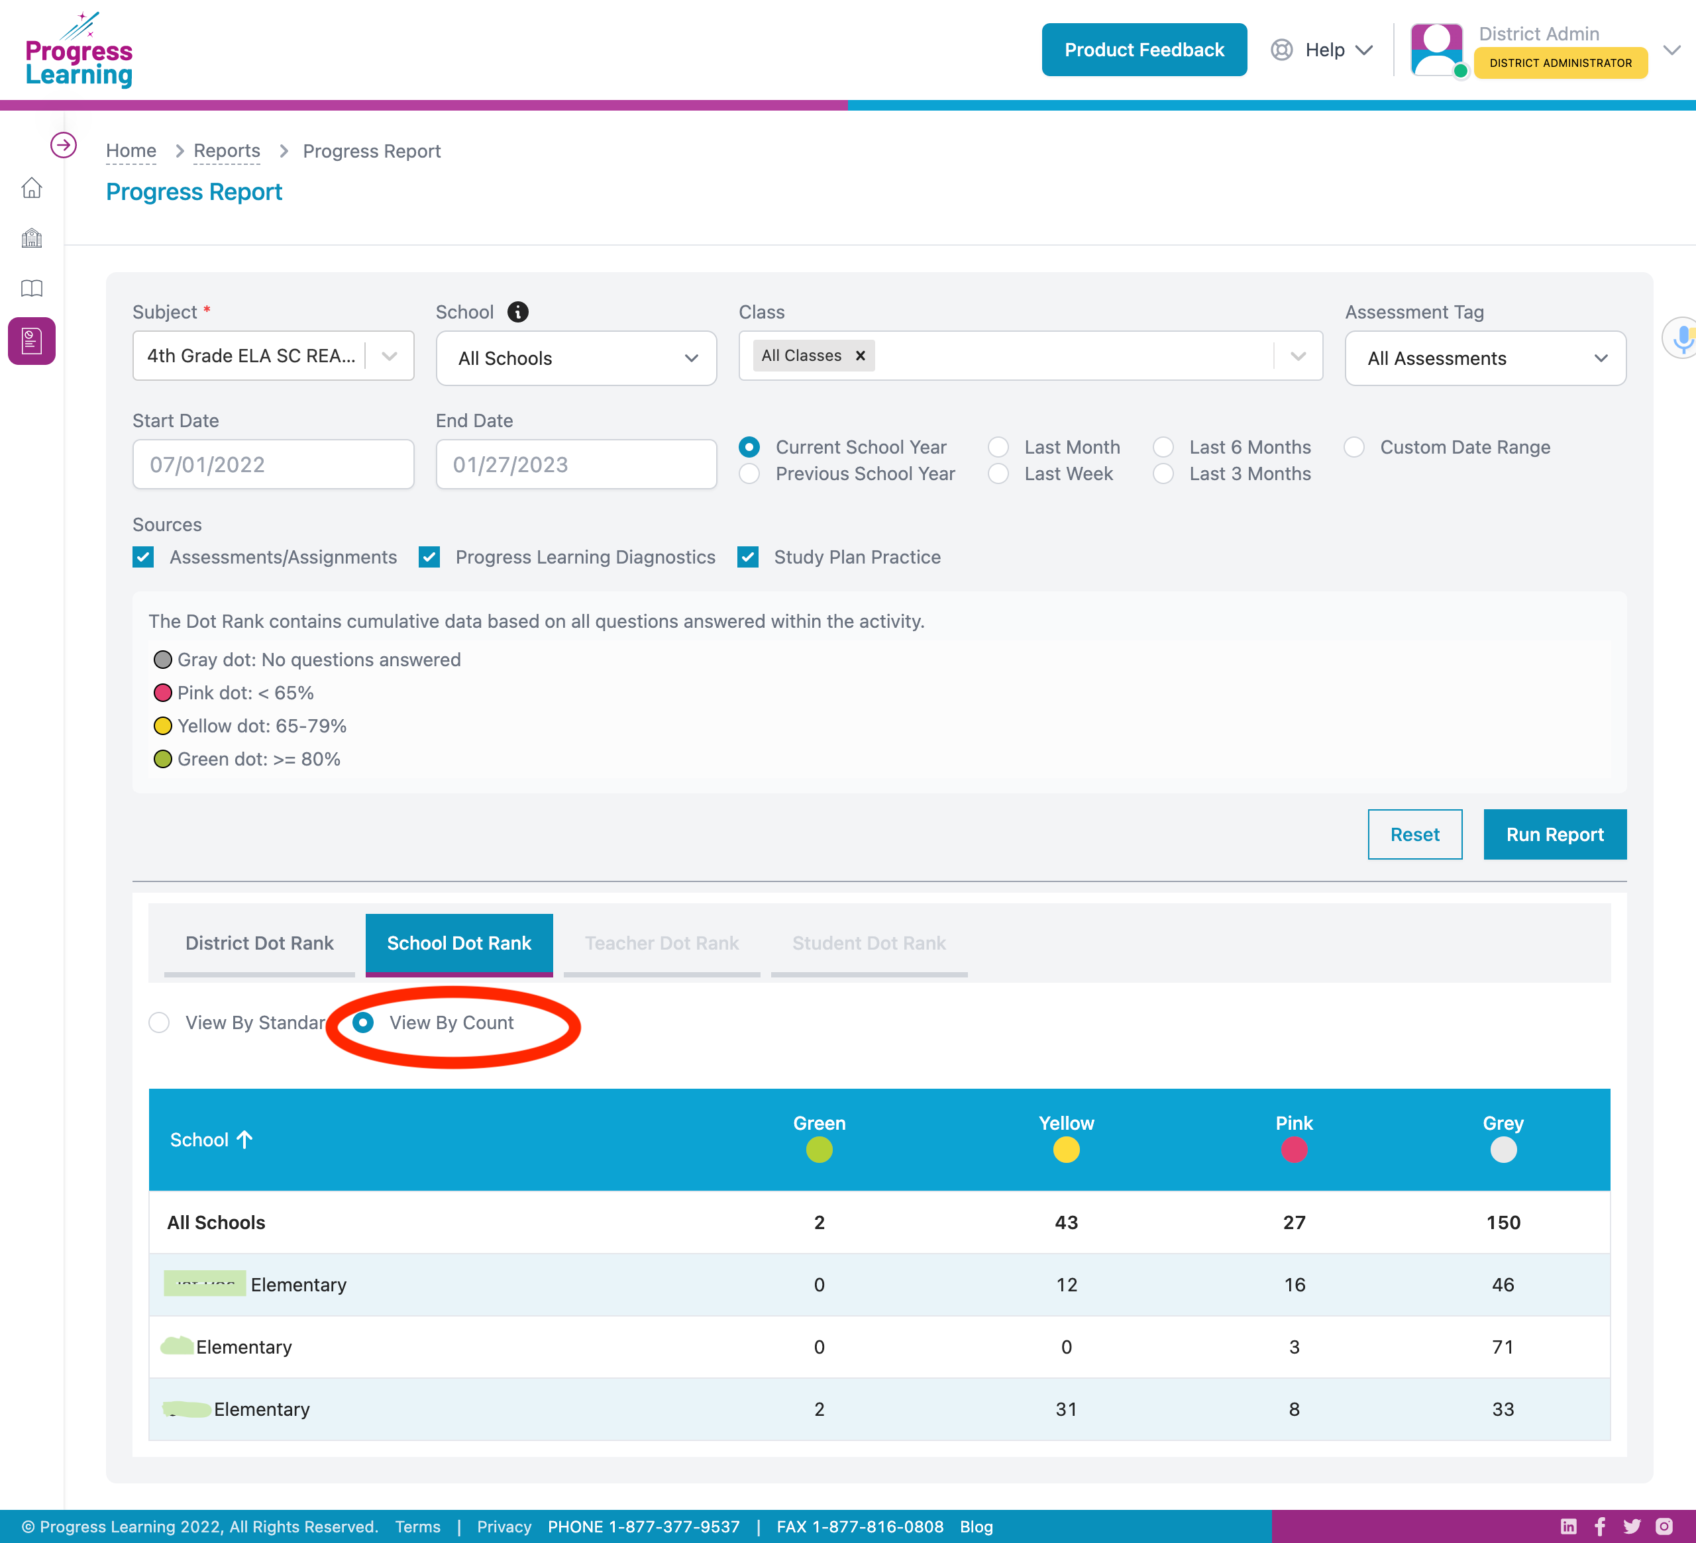Expand the sidebar with the arrow icon
The image size is (1696, 1543).
pos(63,146)
